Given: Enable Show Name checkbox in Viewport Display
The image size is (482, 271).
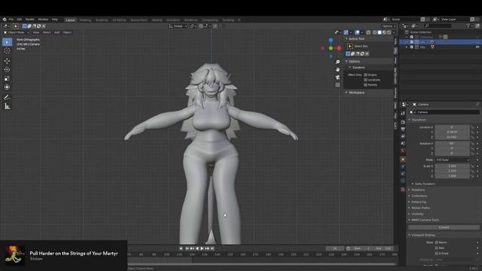Looking at the screenshot, I should coord(437,242).
